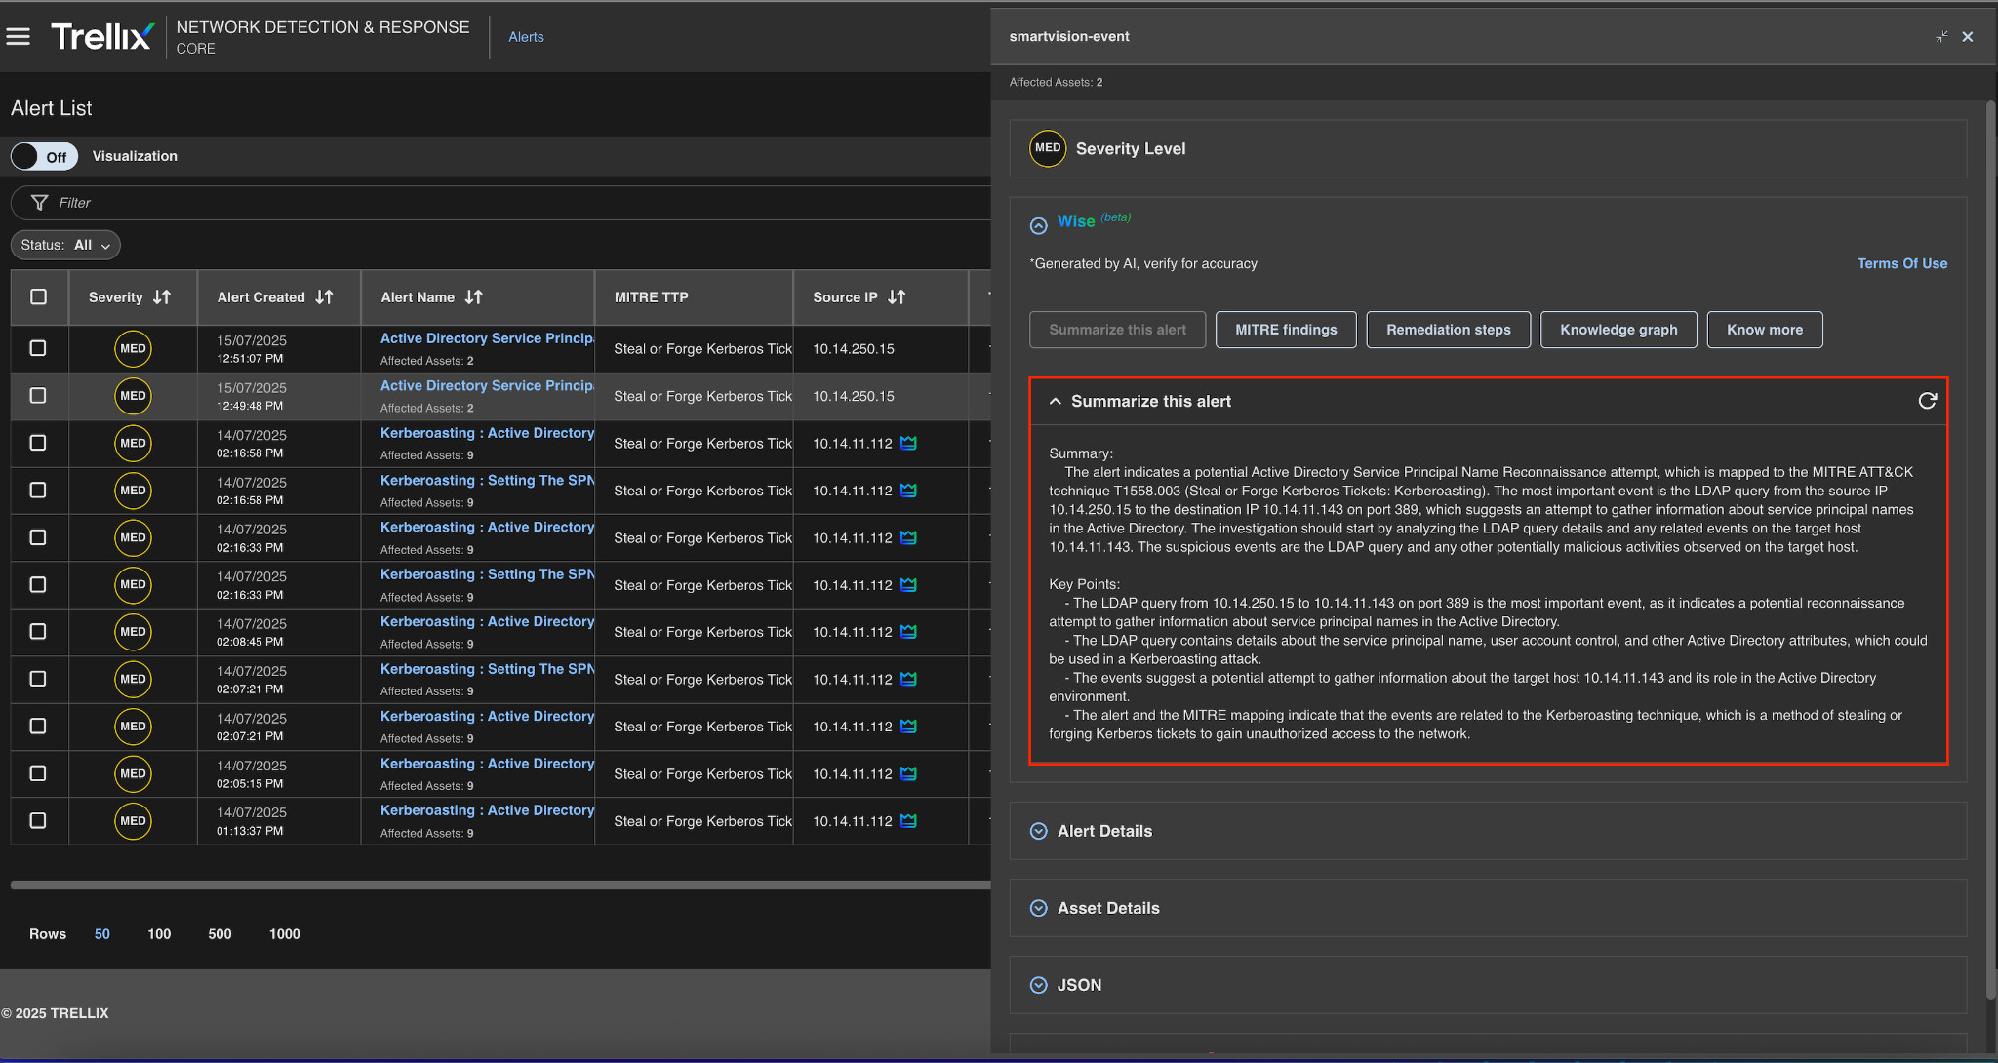Open the Terms Of Use link
Viewport: 1998px width, 1063px height.
(1901, 263)
